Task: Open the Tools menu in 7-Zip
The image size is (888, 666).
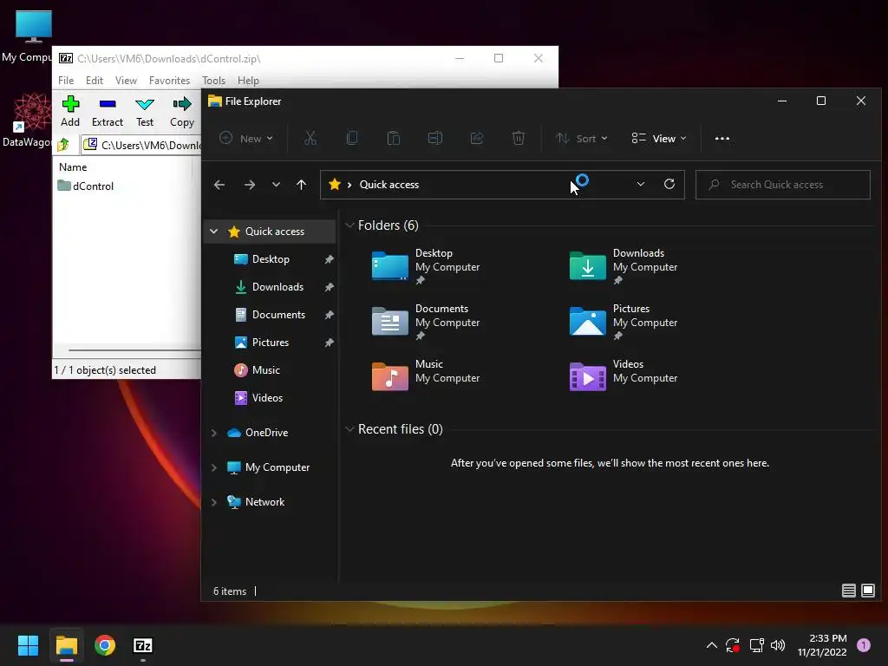Action: [213, 81]
